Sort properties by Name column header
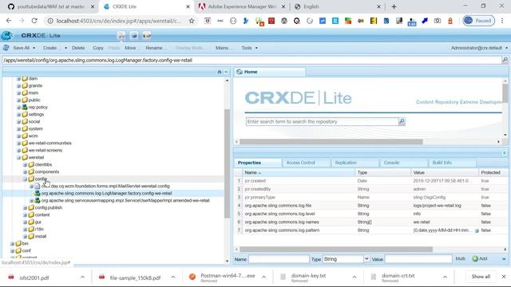511x287 pixels. tap(299, 172)
